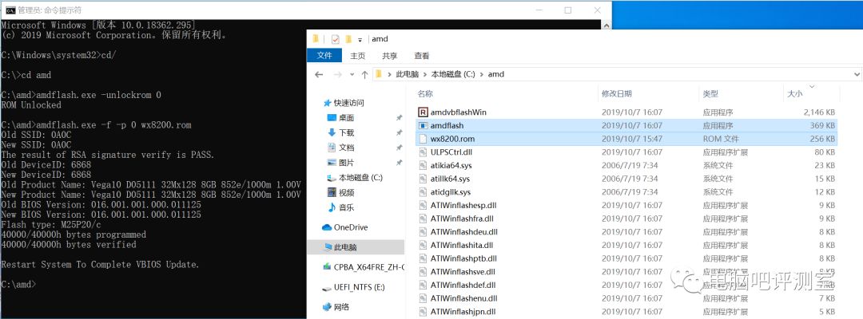The width and height of the screenshot is (863, 319).
Task: Open recent locations dropdown arrow
Action: coord(351,75)
